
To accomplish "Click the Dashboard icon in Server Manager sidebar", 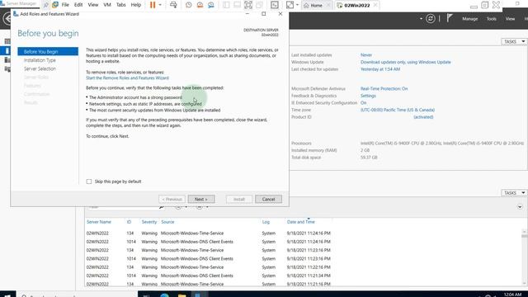I will tap(7, 41).
